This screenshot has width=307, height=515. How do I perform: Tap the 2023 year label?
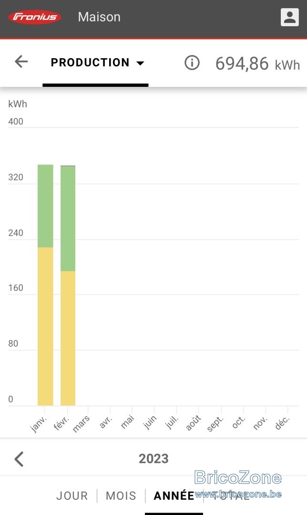[153, 459]
